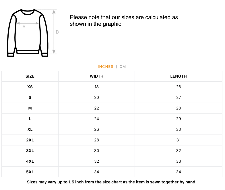Select the M size row label
The height and width of the screenshot is (190, 225).
click(30, 108)
